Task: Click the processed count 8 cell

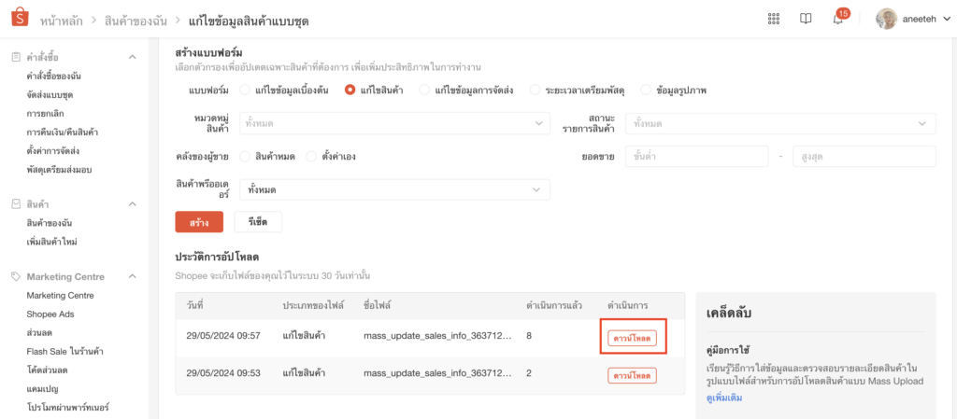Action: point(529,336)
